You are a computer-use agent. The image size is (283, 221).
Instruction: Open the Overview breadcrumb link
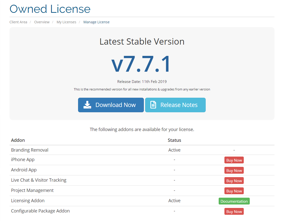pos(42,22)
